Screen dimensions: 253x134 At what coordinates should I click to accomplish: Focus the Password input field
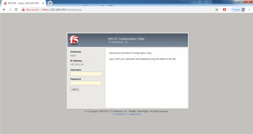86,83
